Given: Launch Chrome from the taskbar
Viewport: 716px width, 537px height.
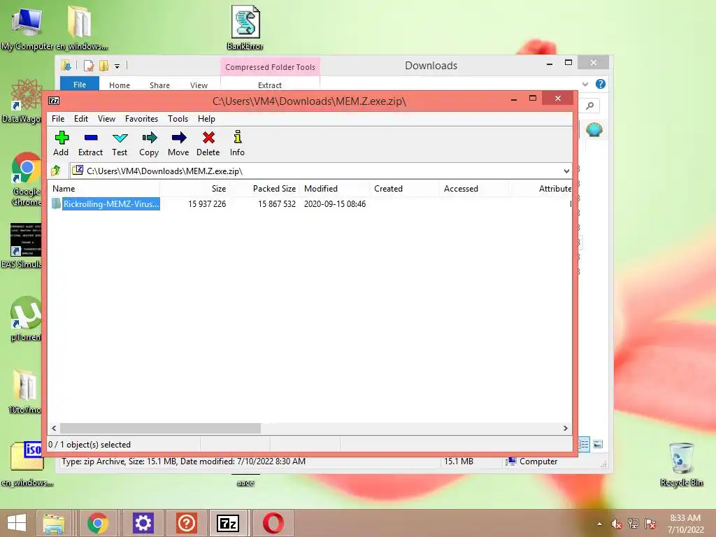Looking at the screenshot, I should [x=98, y=523].
